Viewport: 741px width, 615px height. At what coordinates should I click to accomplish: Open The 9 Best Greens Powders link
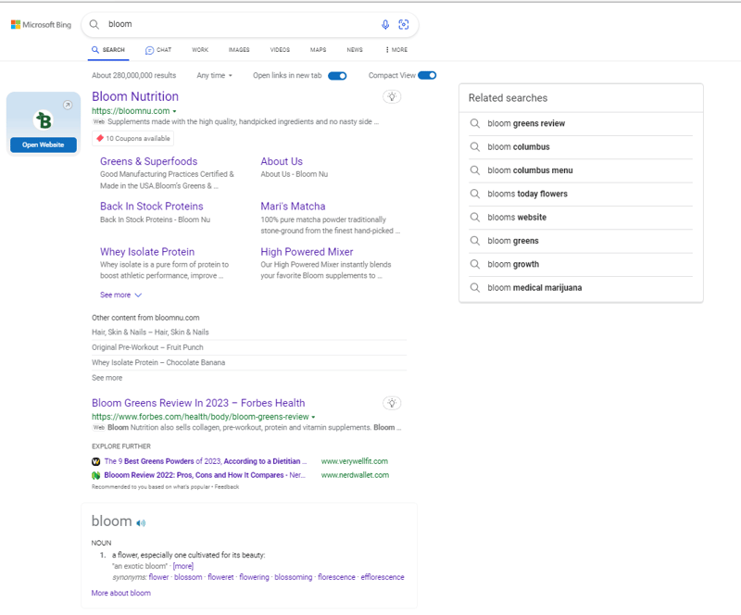click(206, 461)
